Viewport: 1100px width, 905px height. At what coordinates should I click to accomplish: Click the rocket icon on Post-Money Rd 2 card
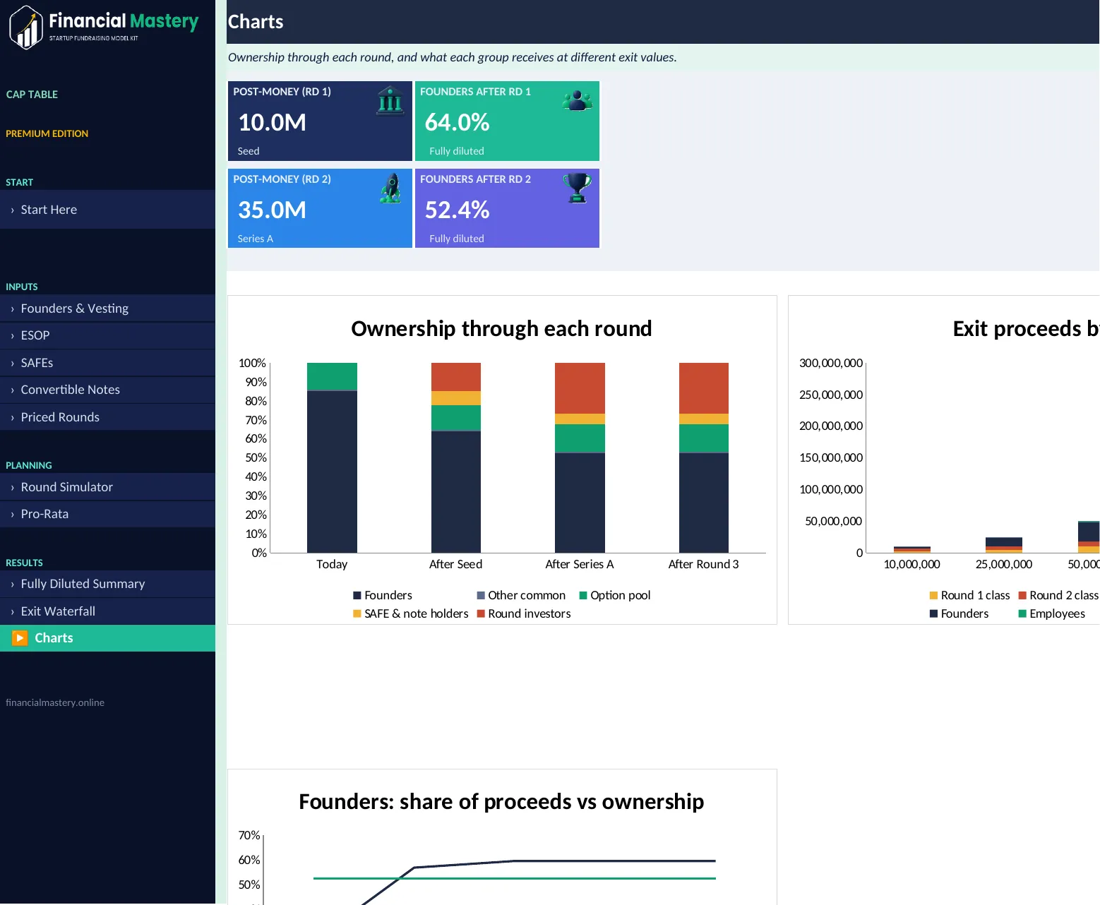click(390, 188)
